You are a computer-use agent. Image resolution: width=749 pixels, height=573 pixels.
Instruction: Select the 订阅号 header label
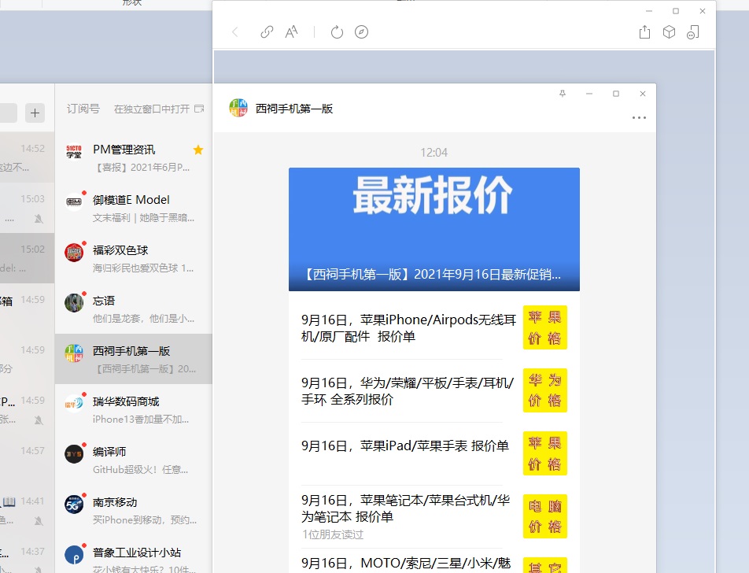click(83, 109)
